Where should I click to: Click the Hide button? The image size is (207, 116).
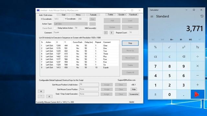(134, 90)
